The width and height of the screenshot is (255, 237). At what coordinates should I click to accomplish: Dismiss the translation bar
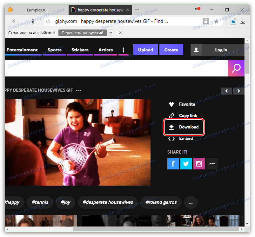click(120, 33)
